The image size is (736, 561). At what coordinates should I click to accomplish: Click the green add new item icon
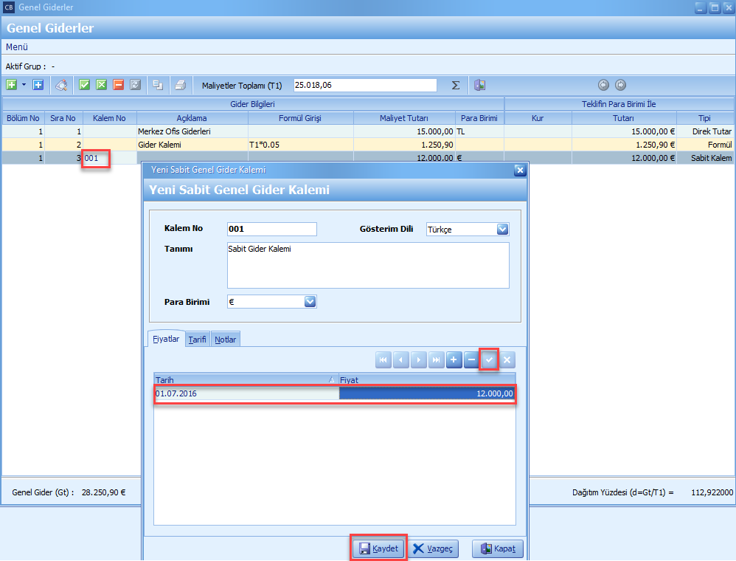[12, 85]
